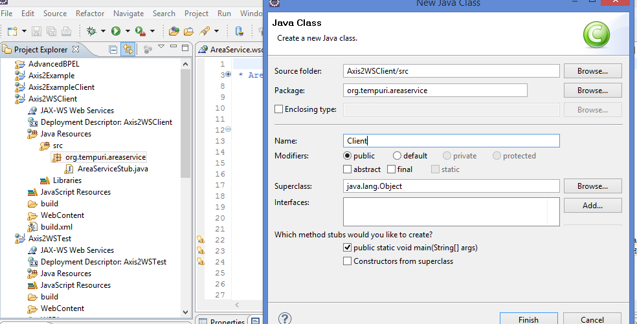Image resolution: width=637 pixels, height=324 pixels.
Task: Click warning marker on line 24
Action: [x=200, y=262]
